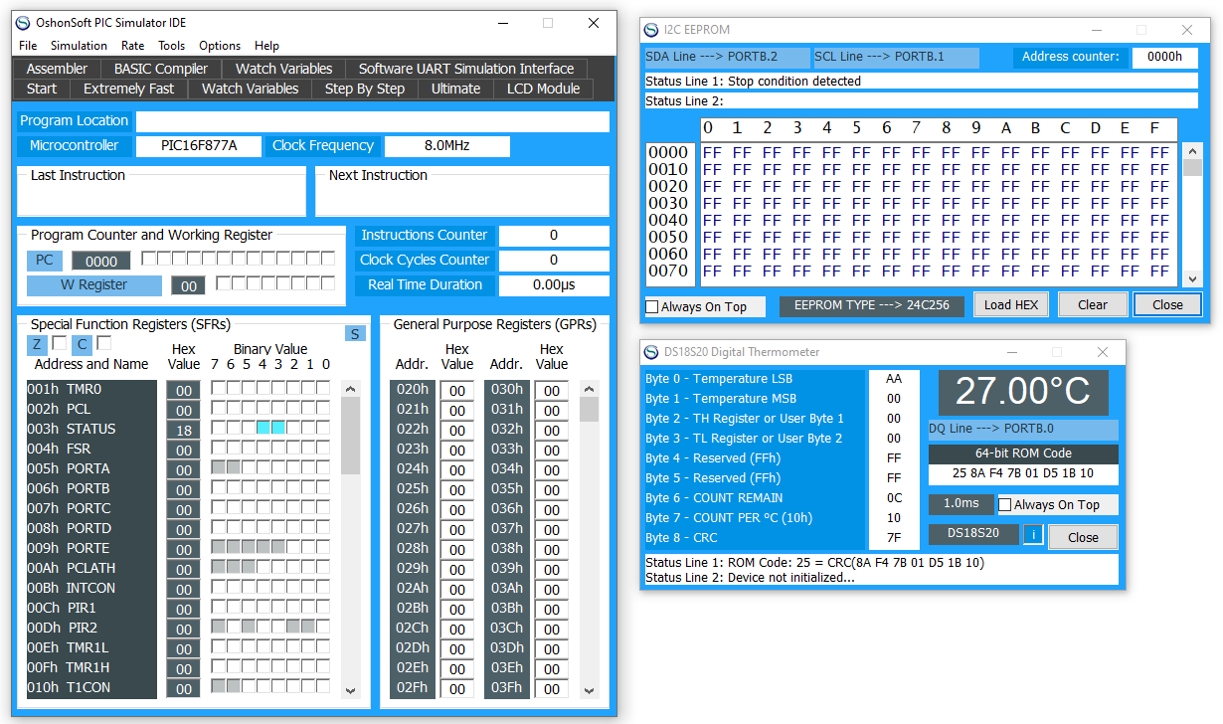Click the OshonSoft PIC Simulator IDE title icon
Screen dimensions: 1223x724
23,23
